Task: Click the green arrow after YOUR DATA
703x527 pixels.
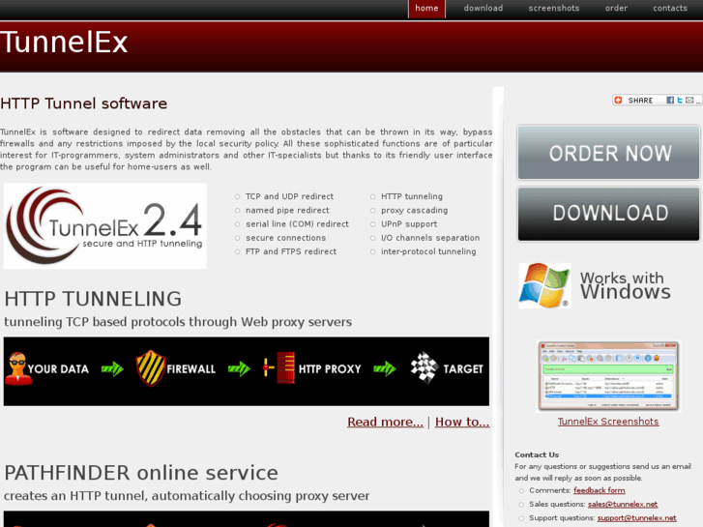Action: pos(112,369)
